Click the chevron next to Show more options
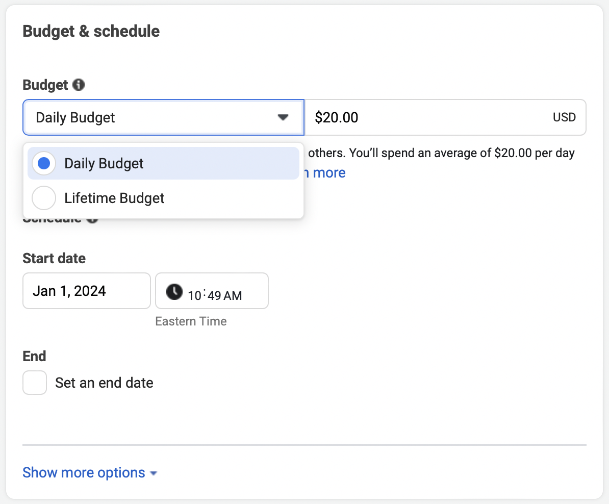This screenshot has width=609, height=504. [153, 473]
